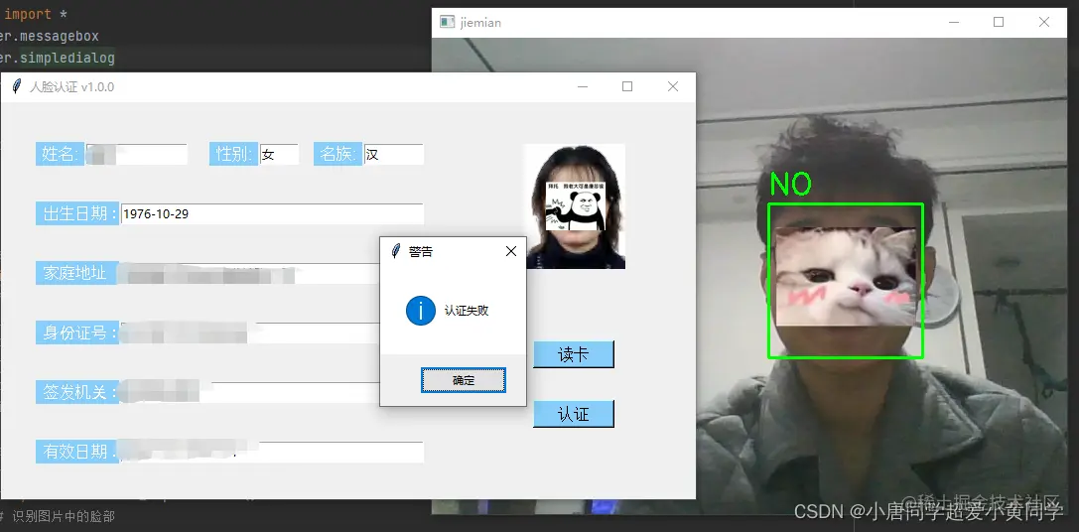1079x532 pixels.
Task: Click the 姓名 label
Action: [x=60, y=154]
